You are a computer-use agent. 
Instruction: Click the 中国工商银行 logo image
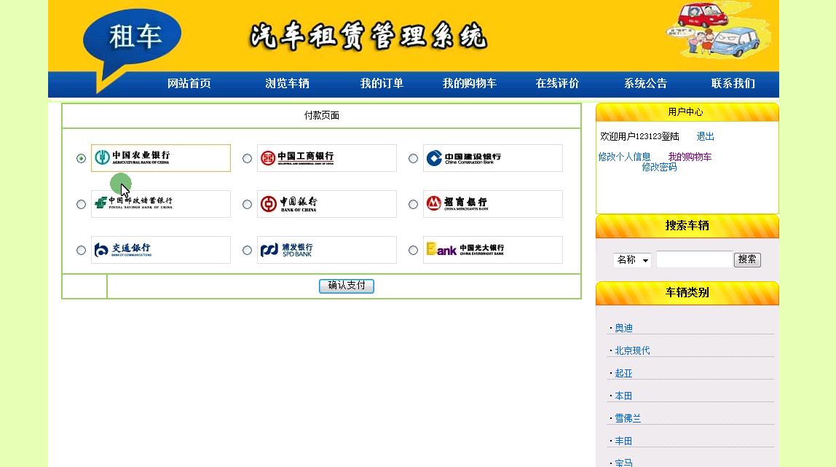[327, 158]
